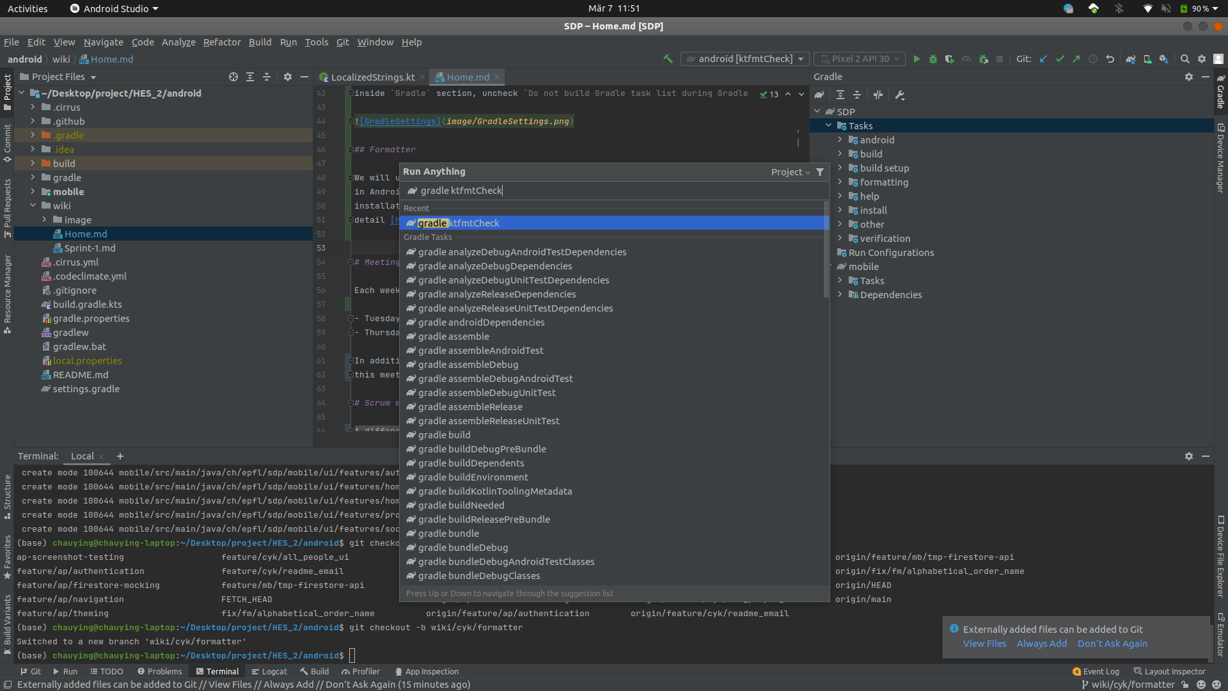Expand the formatting node in Gradle tasks
The height and width of the screenshot is (691, 1228).
click(840, 182)
